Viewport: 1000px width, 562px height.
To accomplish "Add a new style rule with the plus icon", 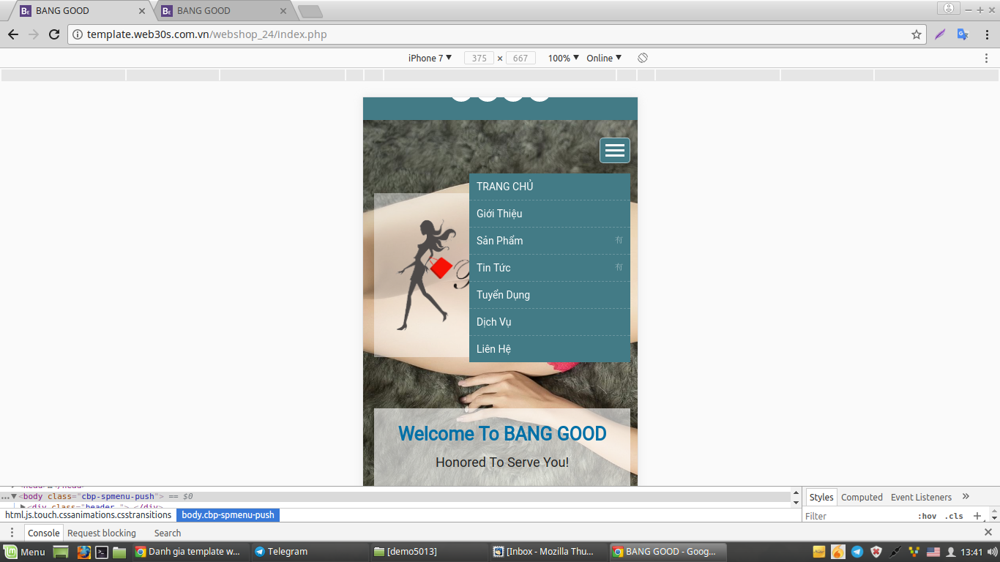I will click(977, 516).
